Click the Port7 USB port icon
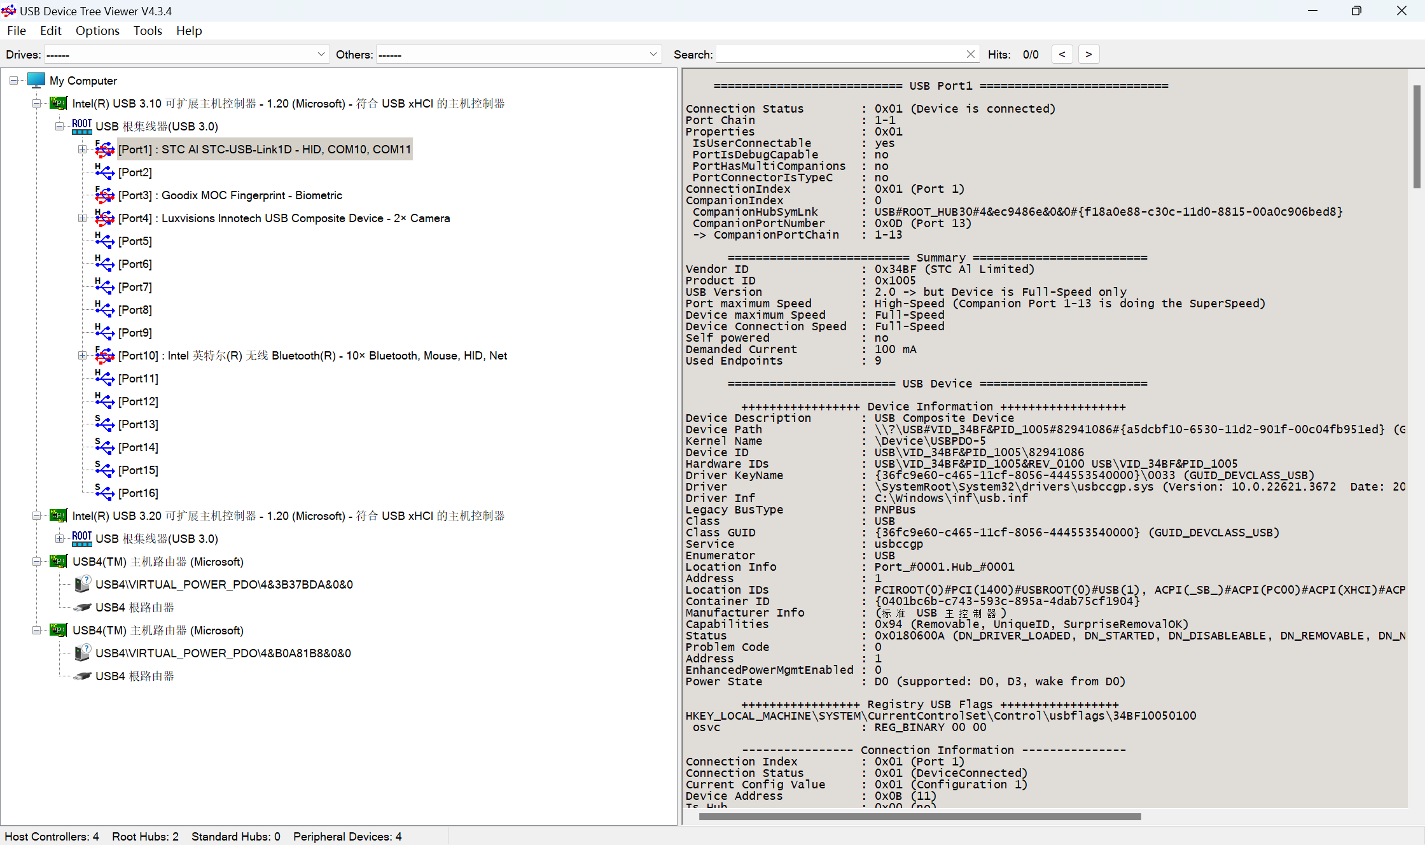The width and height of the screenshot is (1425, 845). point(104,286)
